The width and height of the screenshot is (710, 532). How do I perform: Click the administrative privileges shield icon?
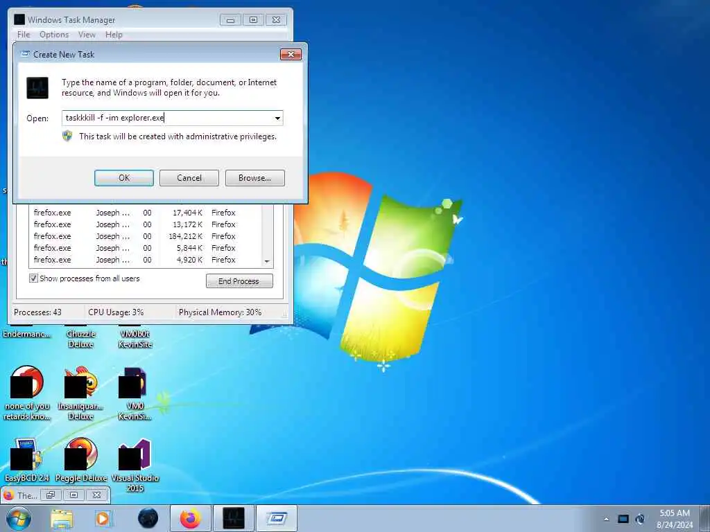(x=67, y=136)
